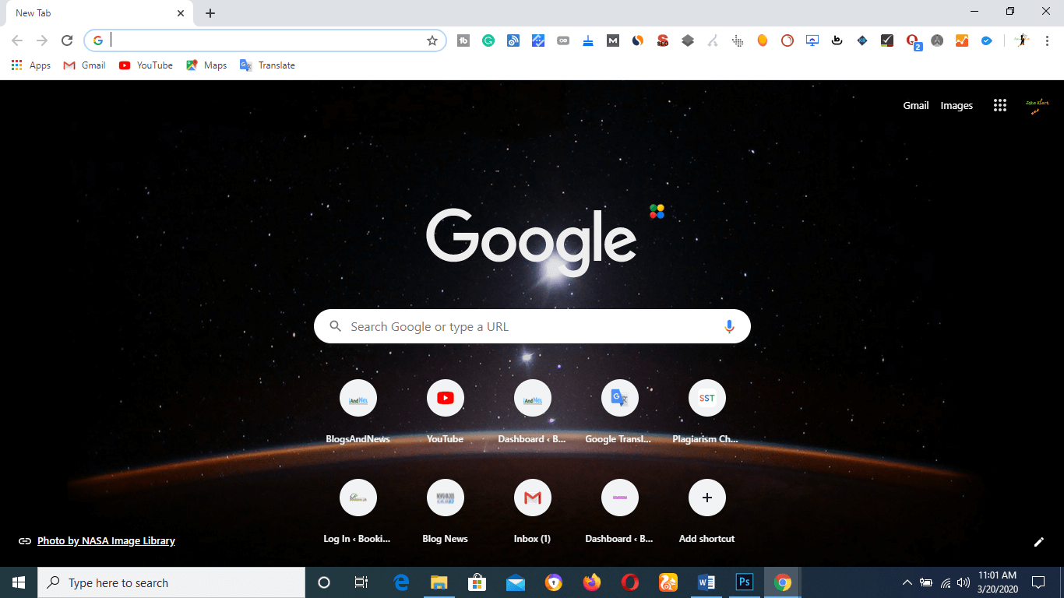
Task: Open the black checkmark box extension
Action: click(x=887, y=40)
